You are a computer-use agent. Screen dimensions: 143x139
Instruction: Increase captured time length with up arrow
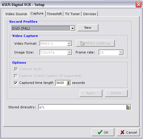(68, 82)
